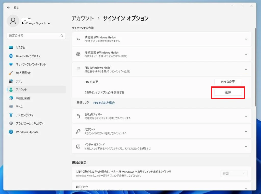Open ネットワークとインターネット settings
The height and width of the screenshot is (194, 261).
click(x=36, y=64)
